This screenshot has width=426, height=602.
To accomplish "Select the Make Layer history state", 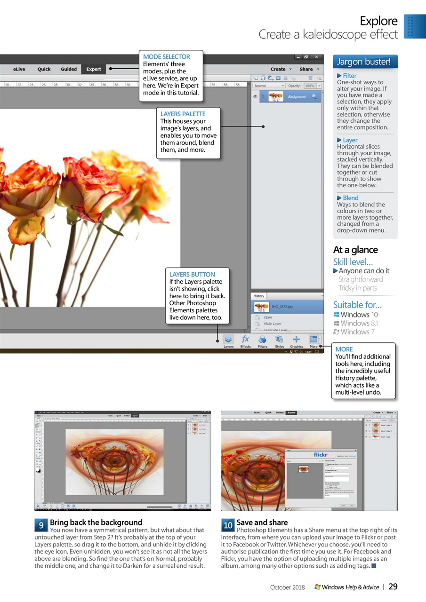I will click(272, 324).
